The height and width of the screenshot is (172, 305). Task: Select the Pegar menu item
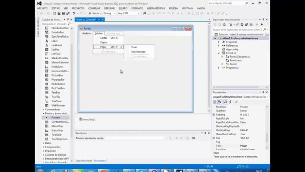pyautogui.click(x=109, y=47)
